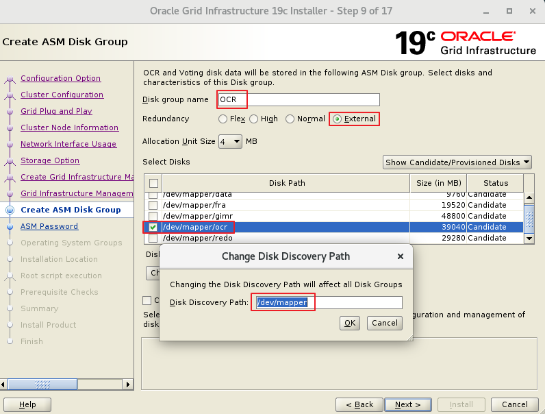Open the Allocation Unit Size dropdown
Screen dimensions: 545x414
click(230, 142)
